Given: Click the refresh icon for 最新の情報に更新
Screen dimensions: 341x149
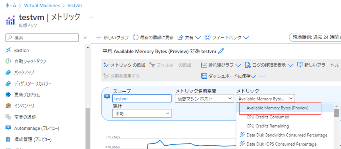Looking at the screenshot, I should 136,37.
